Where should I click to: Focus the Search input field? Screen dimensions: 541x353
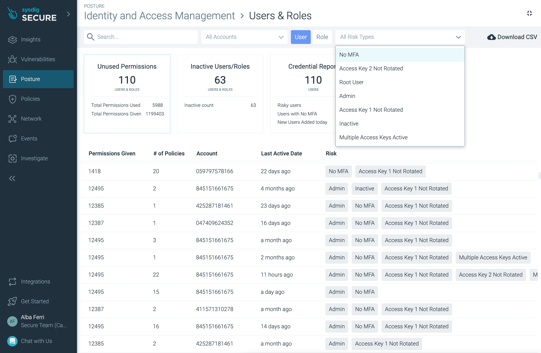(x=141, y=37)
